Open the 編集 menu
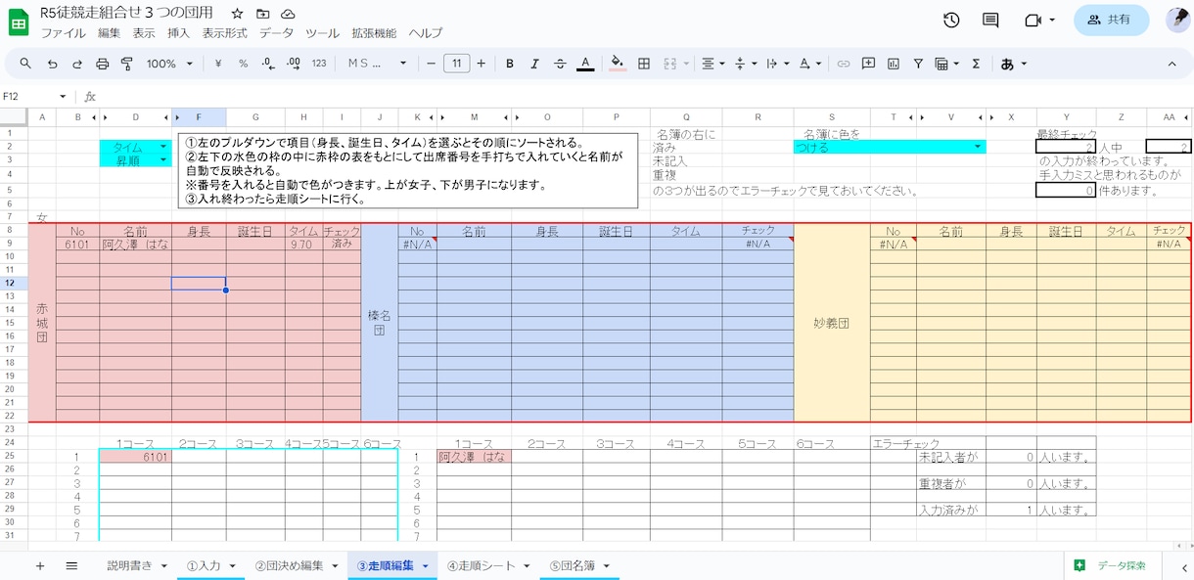1194x580 pixels. coord(110,32)
